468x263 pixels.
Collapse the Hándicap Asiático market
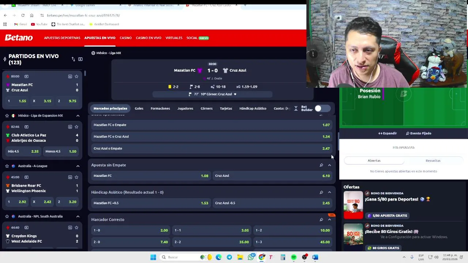pos(329,192)
